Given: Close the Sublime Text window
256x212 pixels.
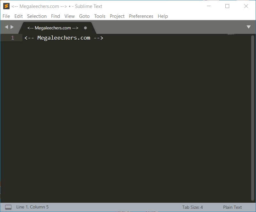Looking at the screenshot, I should pyautogui.click(x=246, y=6).
